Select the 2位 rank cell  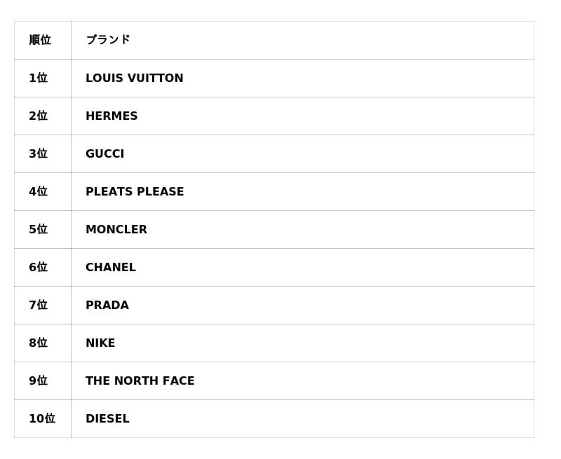(x=38, y=116)
